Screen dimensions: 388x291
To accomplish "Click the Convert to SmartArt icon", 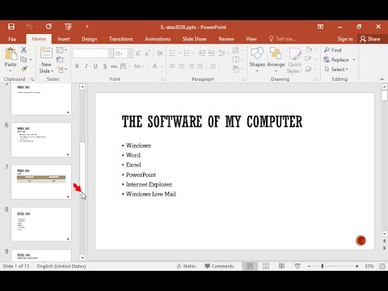I will [x=236, y=70].
